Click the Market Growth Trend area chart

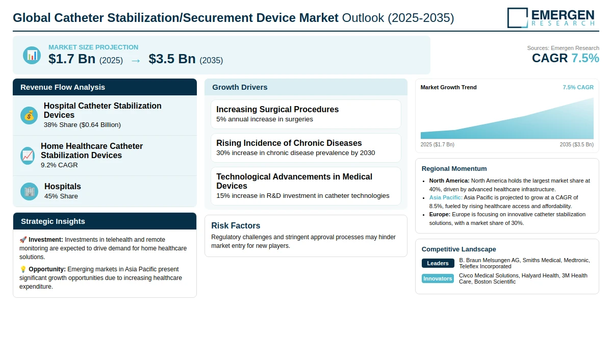(507, 120)
